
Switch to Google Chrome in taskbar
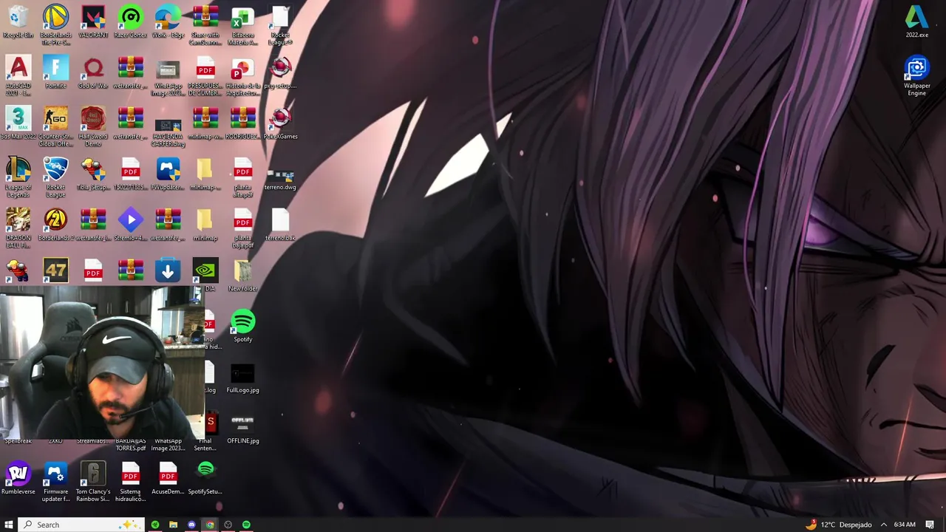click(x=210, y=525)
